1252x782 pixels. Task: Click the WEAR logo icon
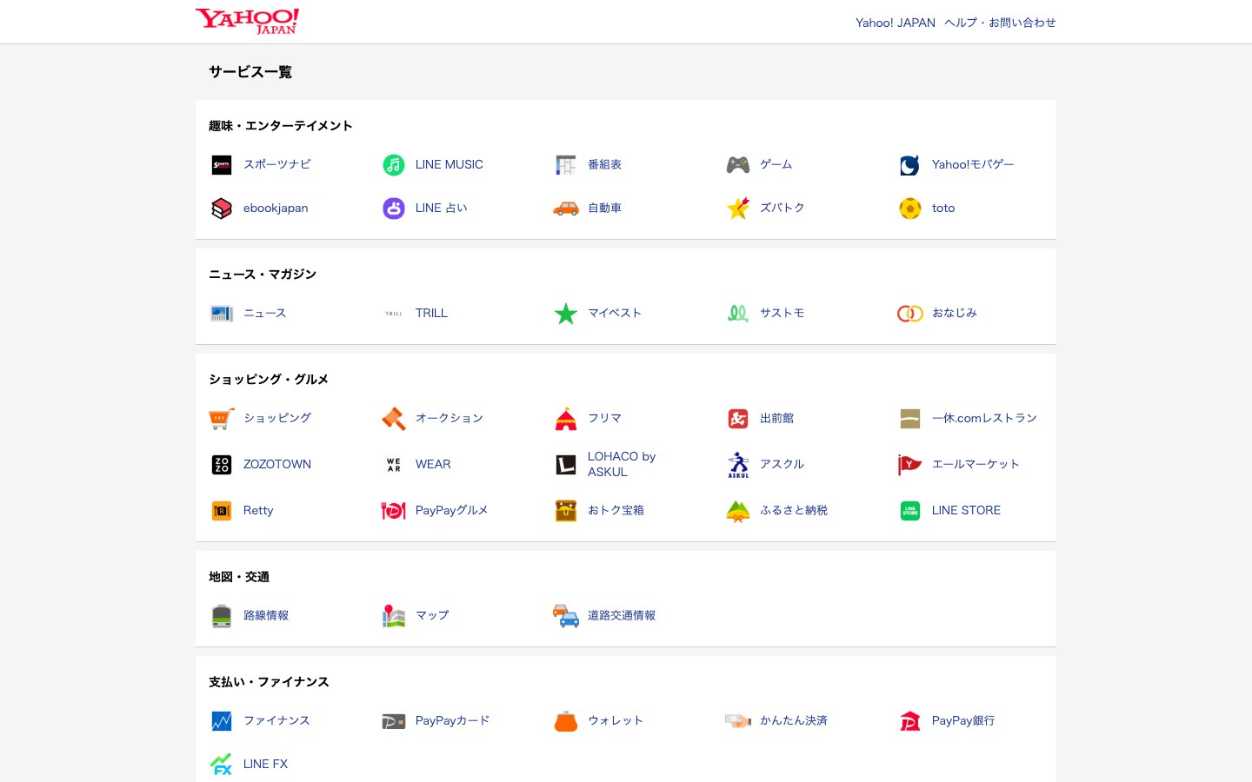(x=394, y=465)
